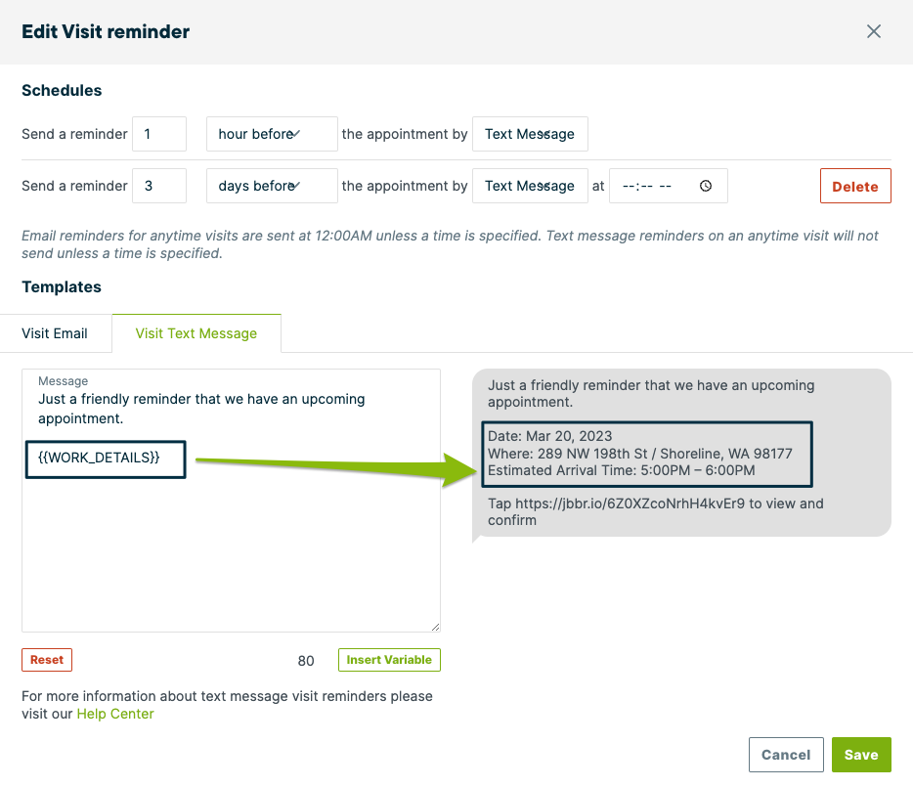Switch to the Visit Email tab
The height and width of the screenshot is (787, 913).
pyautogui.click(x=56, y=332)
